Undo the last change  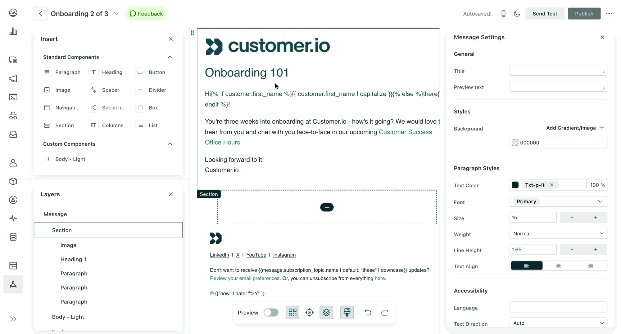368,313
